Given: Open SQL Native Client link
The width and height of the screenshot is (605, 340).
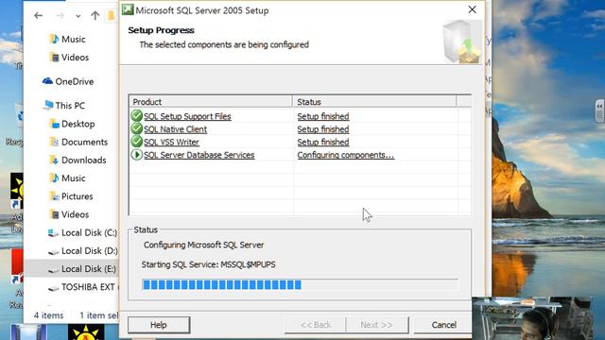Looking at the screenshot, I should coord(175,129).
